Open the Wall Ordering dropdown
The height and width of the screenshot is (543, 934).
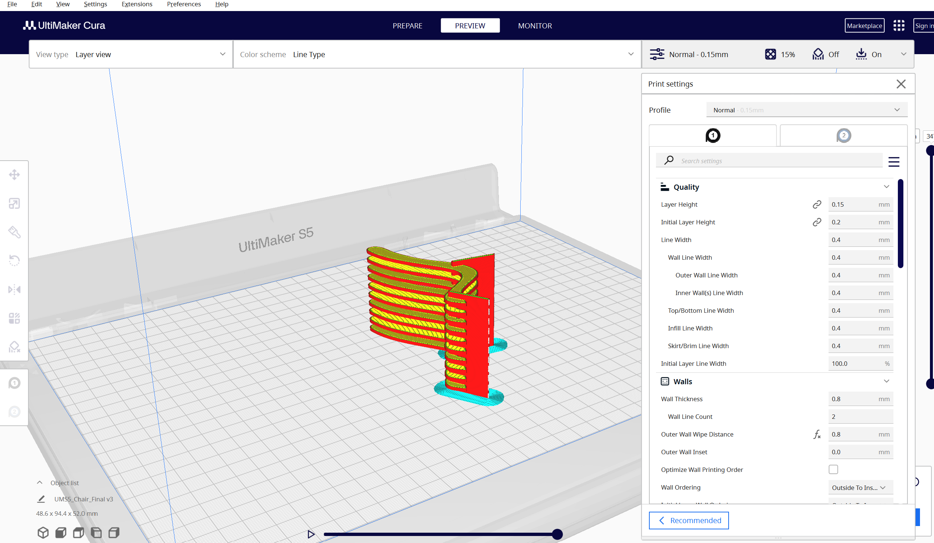pos(861,487)
